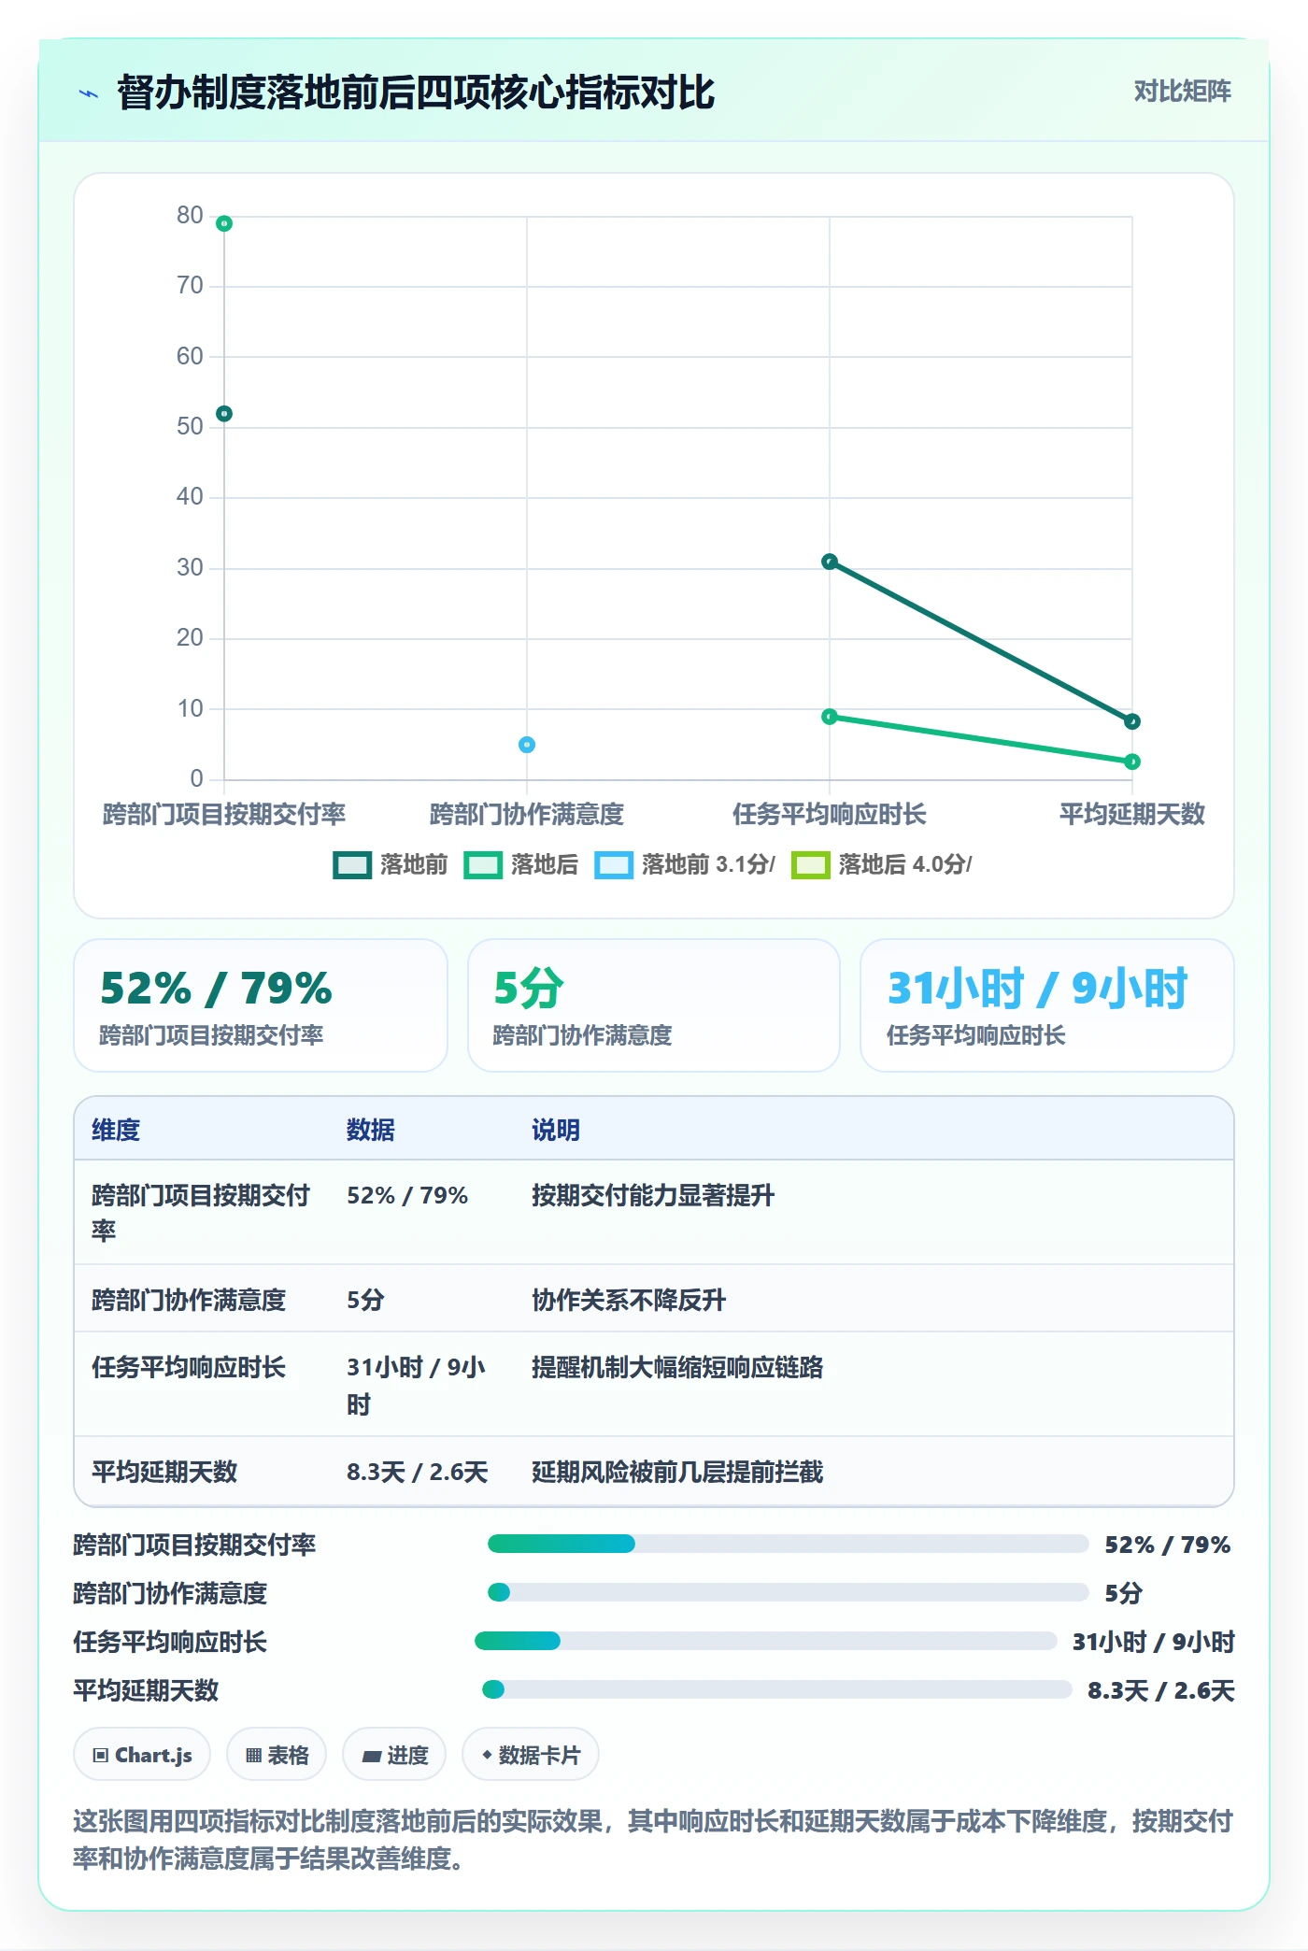Toggle the 落地前 dark teal legend swatch

click(352, 864)
